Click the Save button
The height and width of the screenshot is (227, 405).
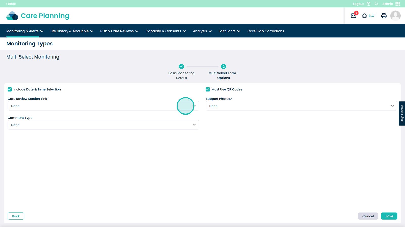point(389,216)
